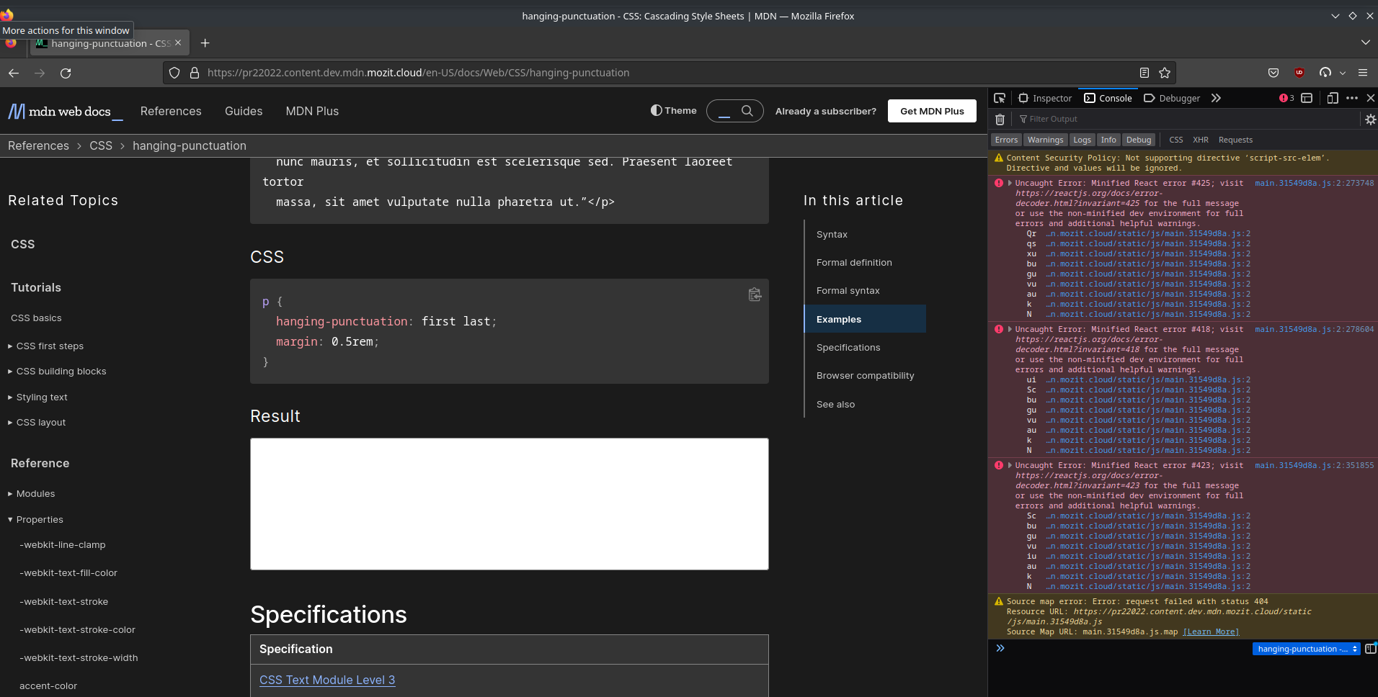Open site security padlock info
The height and width of the screenshot is (697, 1378).
pos(194,73)
